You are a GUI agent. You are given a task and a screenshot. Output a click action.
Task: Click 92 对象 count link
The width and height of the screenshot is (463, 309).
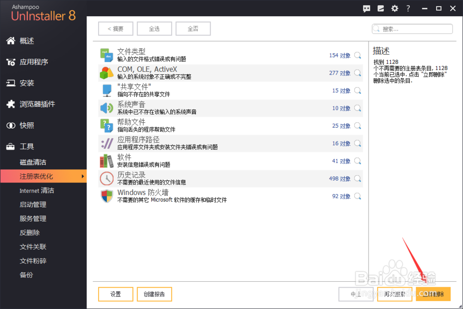[341, 196]
